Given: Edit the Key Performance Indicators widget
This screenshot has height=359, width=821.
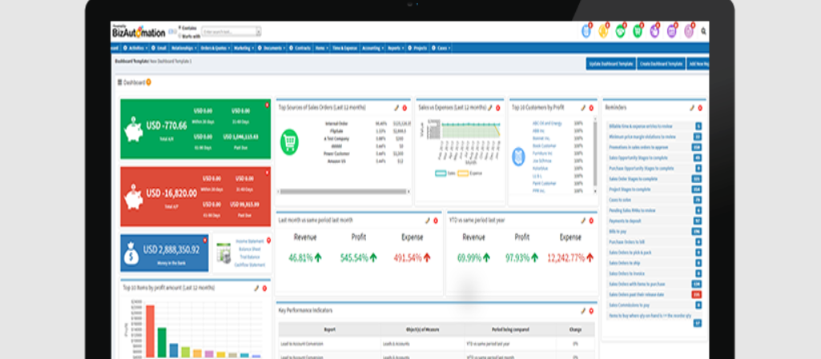Looking at the screenshot, I should (x=583, y=310).
